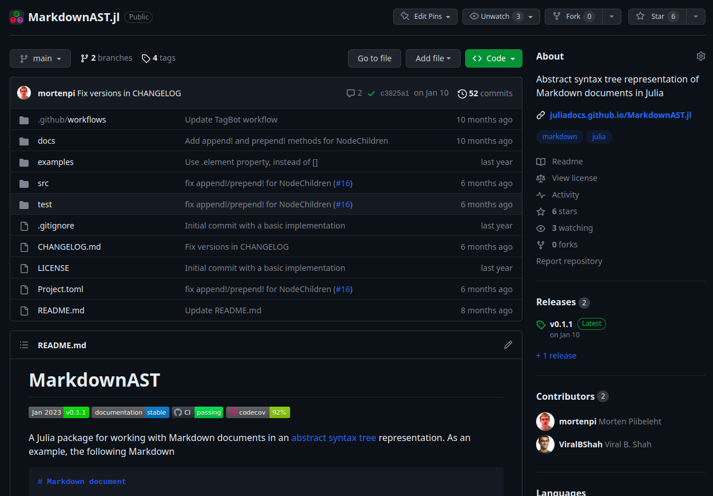Viewport: 713px width, 496px height.
Task: Open the + 1 release link
Action: (x=556, y=356)
